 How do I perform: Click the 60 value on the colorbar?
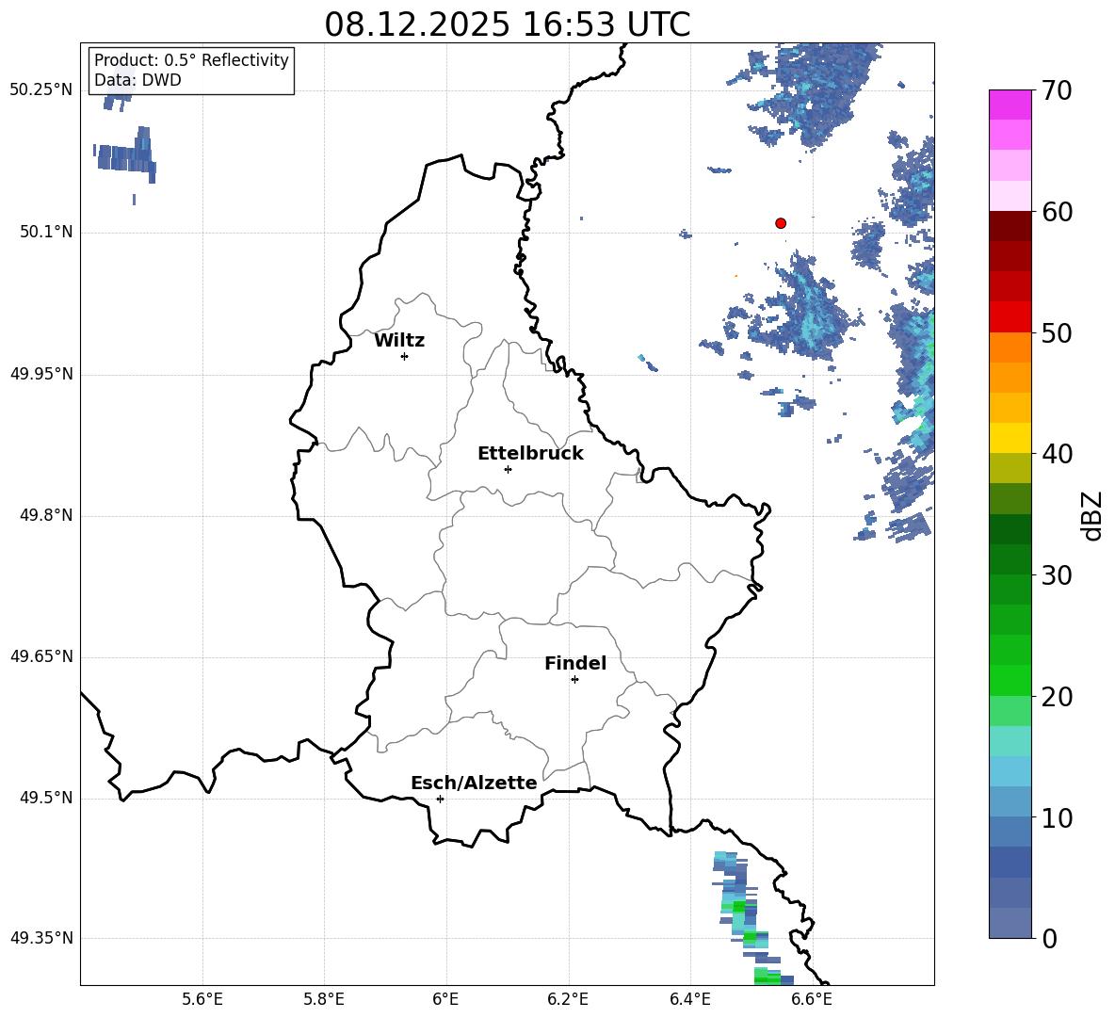click(1057, 212)
